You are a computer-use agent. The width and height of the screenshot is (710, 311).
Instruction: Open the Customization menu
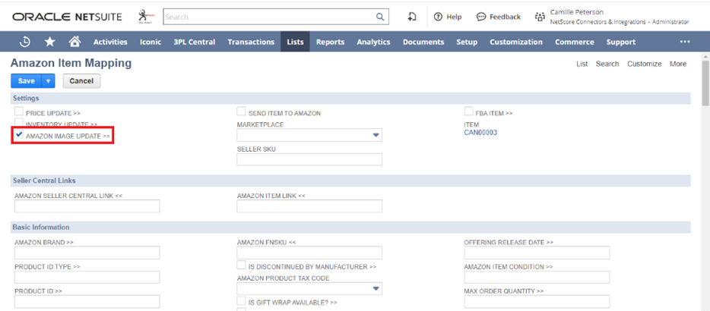click(516, 42)
